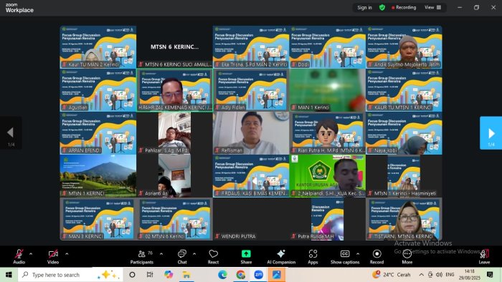Open the Participants panel
Viewport: 502px width, 282px height.
[x=142, y=256]
